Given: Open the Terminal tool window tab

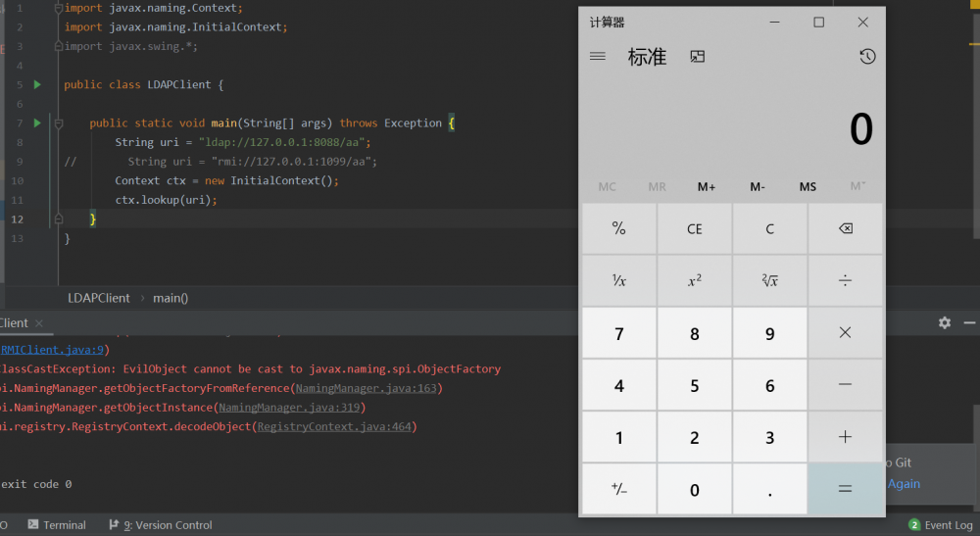Looking at the screenshot, I should 57,525.
